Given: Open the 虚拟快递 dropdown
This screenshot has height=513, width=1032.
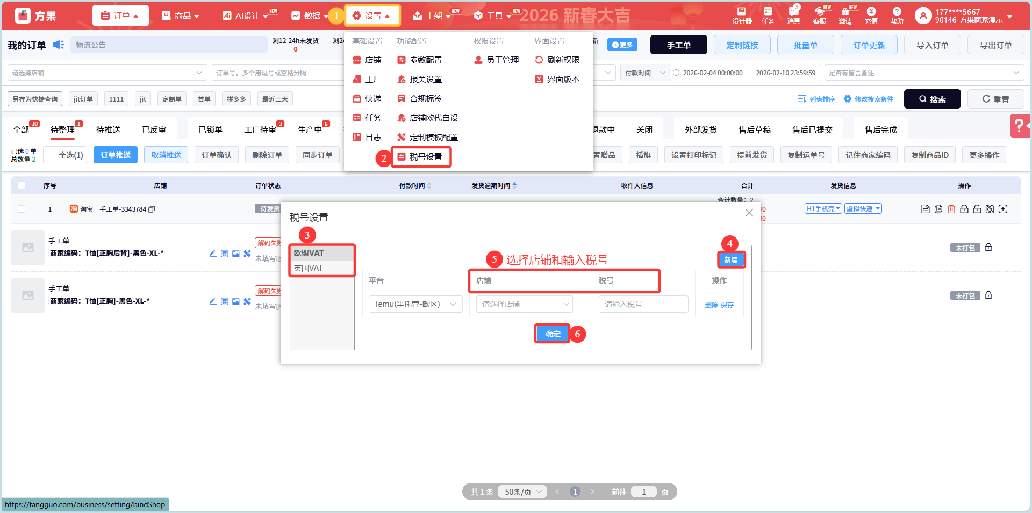Looking at the screenshot, I should [863, 209].
